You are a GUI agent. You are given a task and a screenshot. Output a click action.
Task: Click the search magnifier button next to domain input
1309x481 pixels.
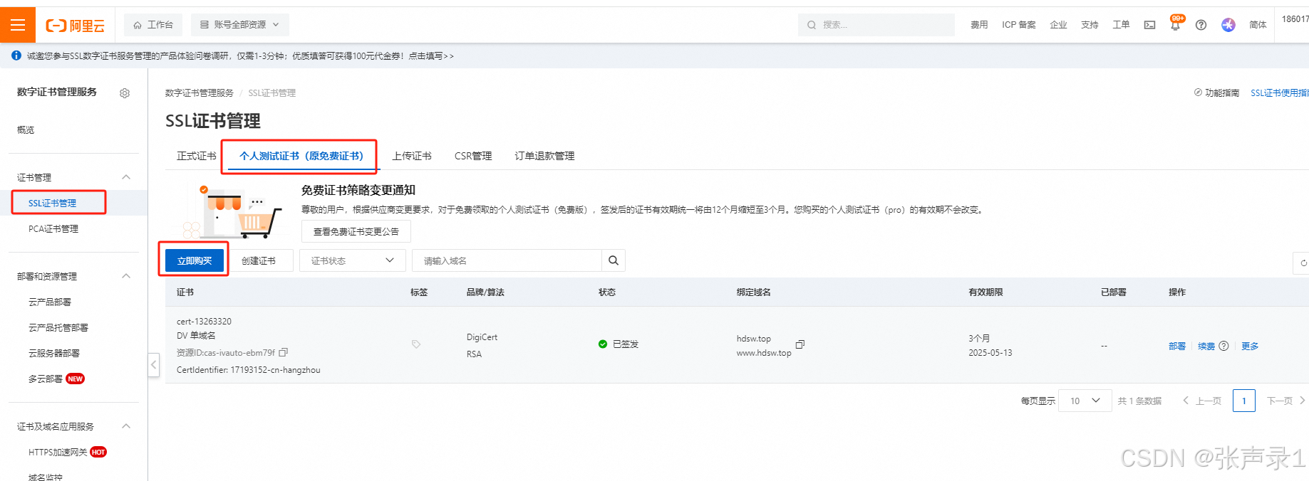614,260
